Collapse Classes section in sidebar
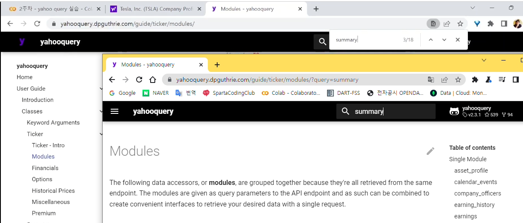 tap(101, 111)
